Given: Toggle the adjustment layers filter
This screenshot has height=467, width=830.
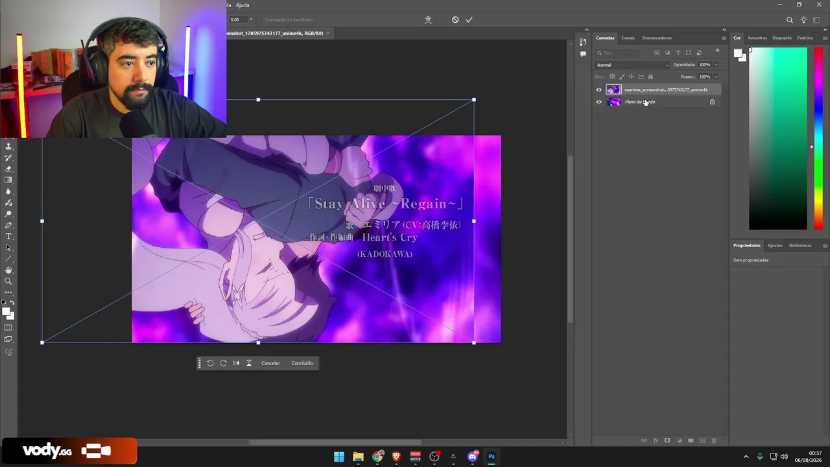Looking at the screenshot, I should click(x=667, y=53).
